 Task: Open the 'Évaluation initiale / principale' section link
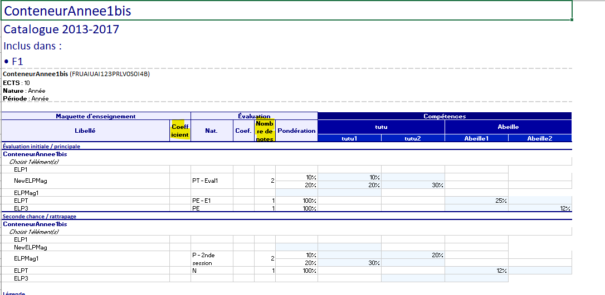pos(42,146)
